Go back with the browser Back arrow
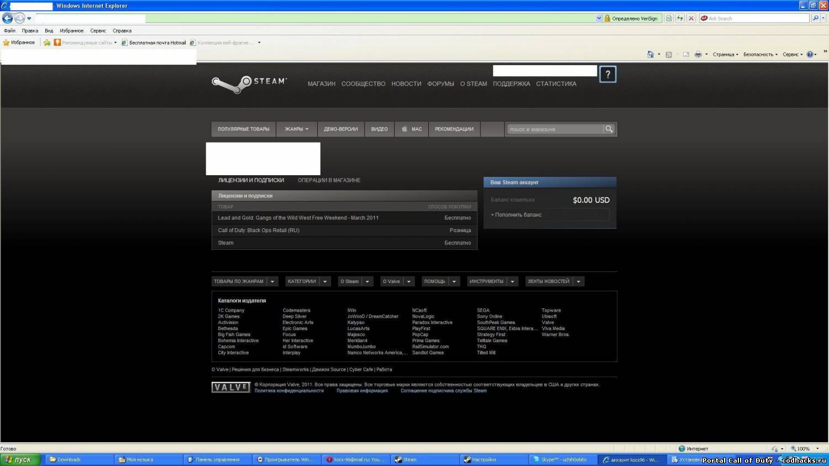Screen dimensions: 829x466 tap(8, 18)
